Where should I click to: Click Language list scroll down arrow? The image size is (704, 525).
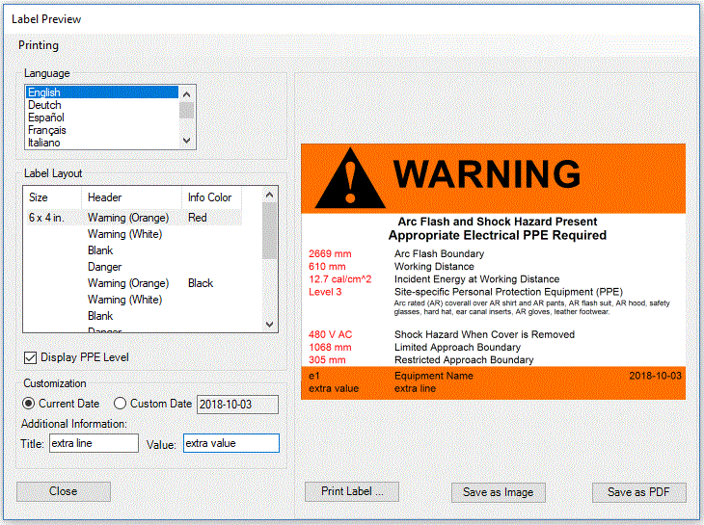187,141
